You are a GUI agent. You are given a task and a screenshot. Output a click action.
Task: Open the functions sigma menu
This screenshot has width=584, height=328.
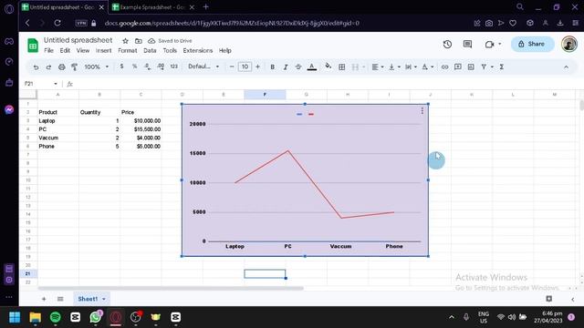coord(502,67)
